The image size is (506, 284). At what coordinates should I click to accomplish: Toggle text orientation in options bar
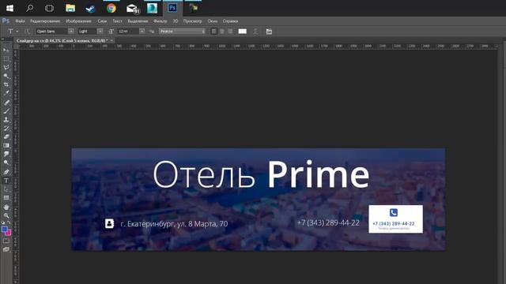pyautogui.click(x=27, y=32)
